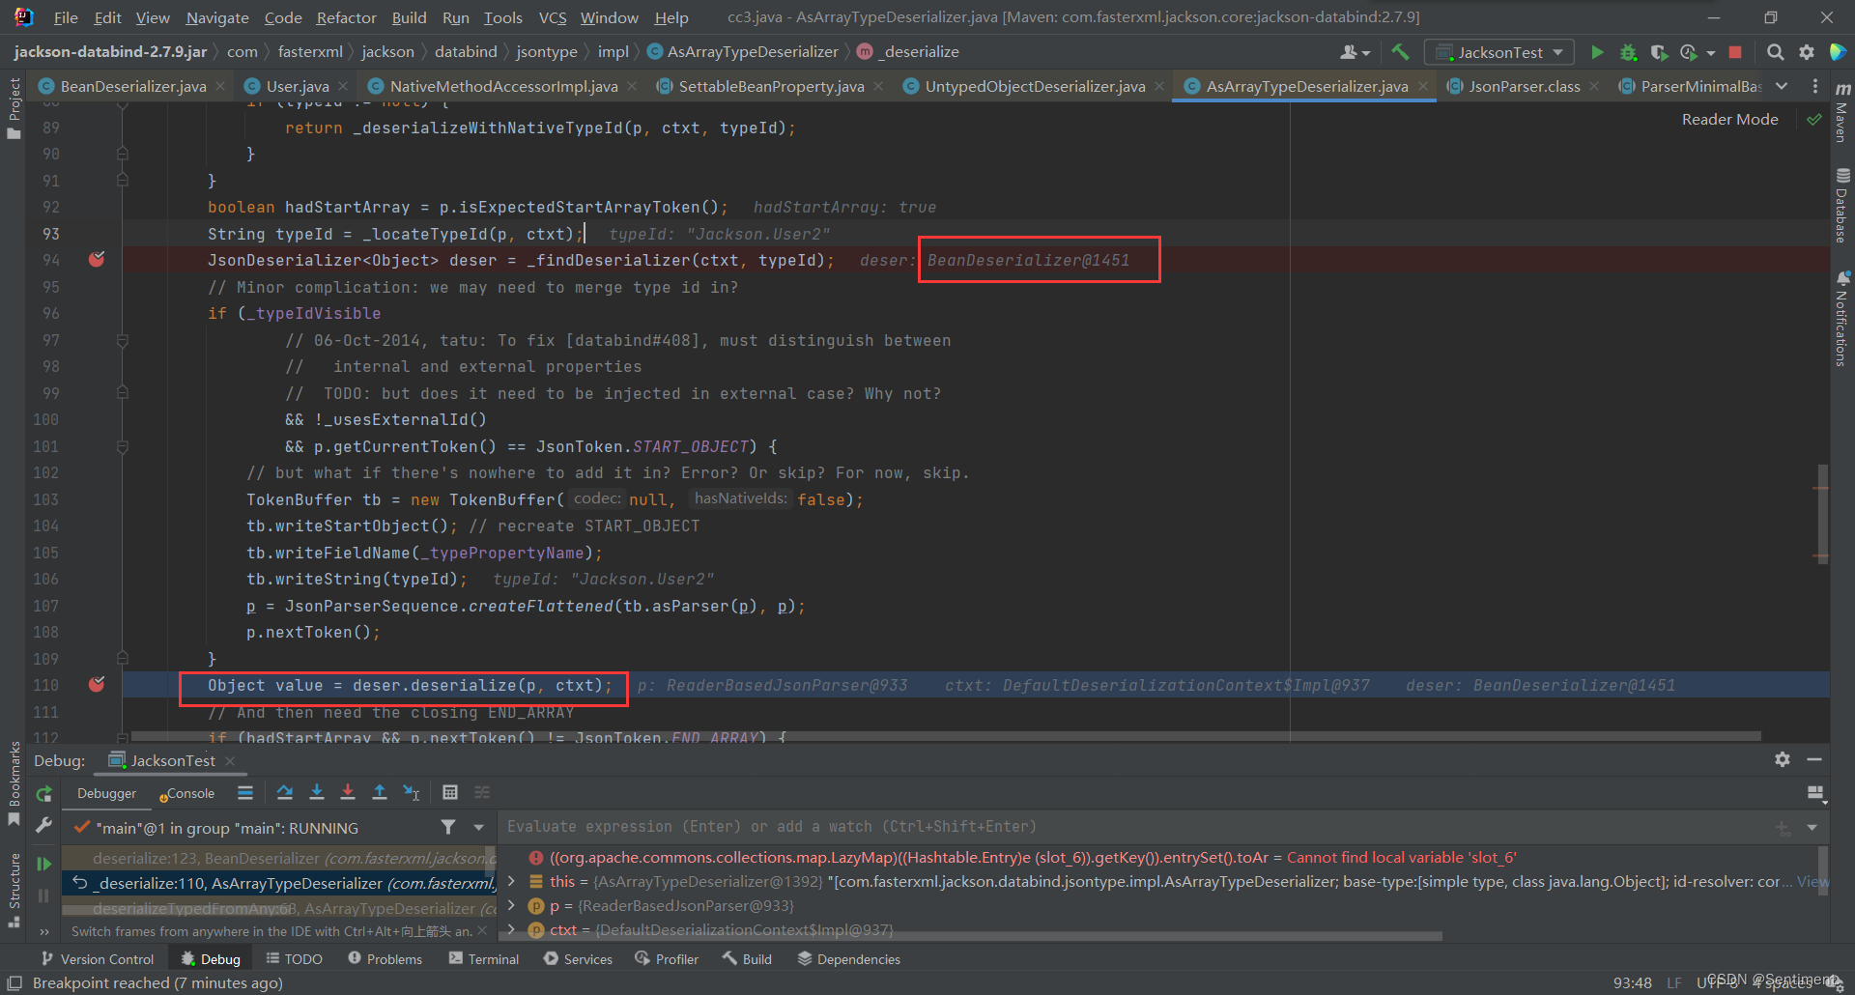Toggle Reader Mode in editor
The height and width of the screenshot is (995, 1855).
click(1729, 119)
